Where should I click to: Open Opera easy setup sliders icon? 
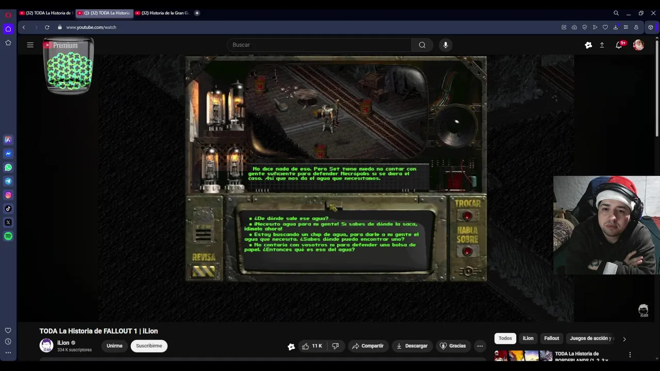pyautogui.click(x=626, y=27)
